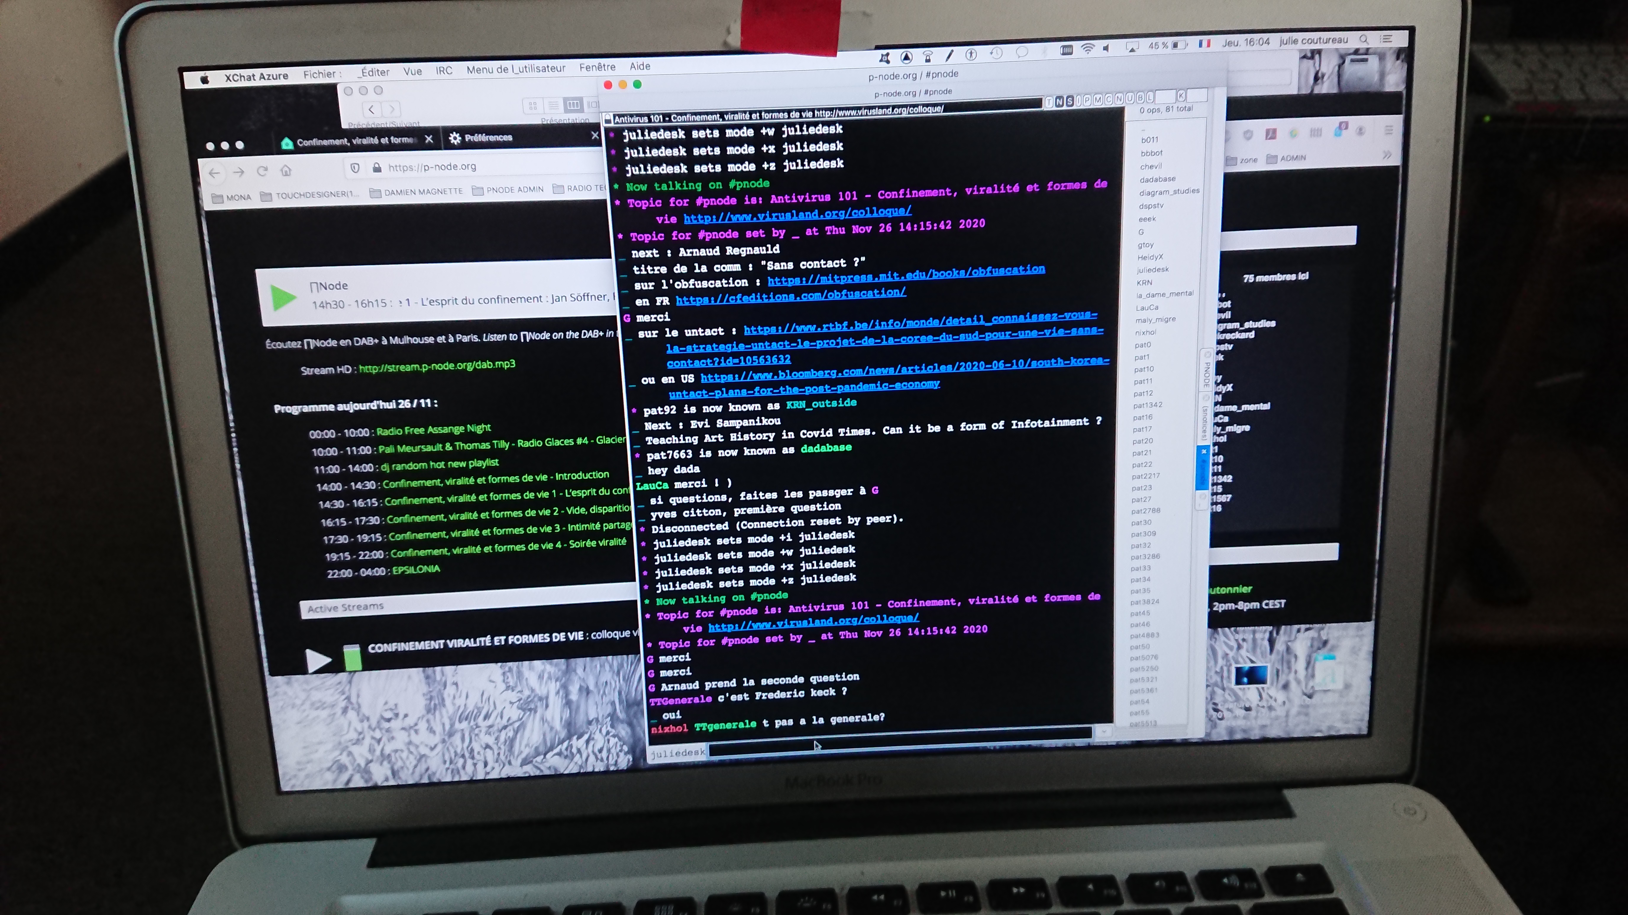Toggle the S channel mode button

[1069, 101]
